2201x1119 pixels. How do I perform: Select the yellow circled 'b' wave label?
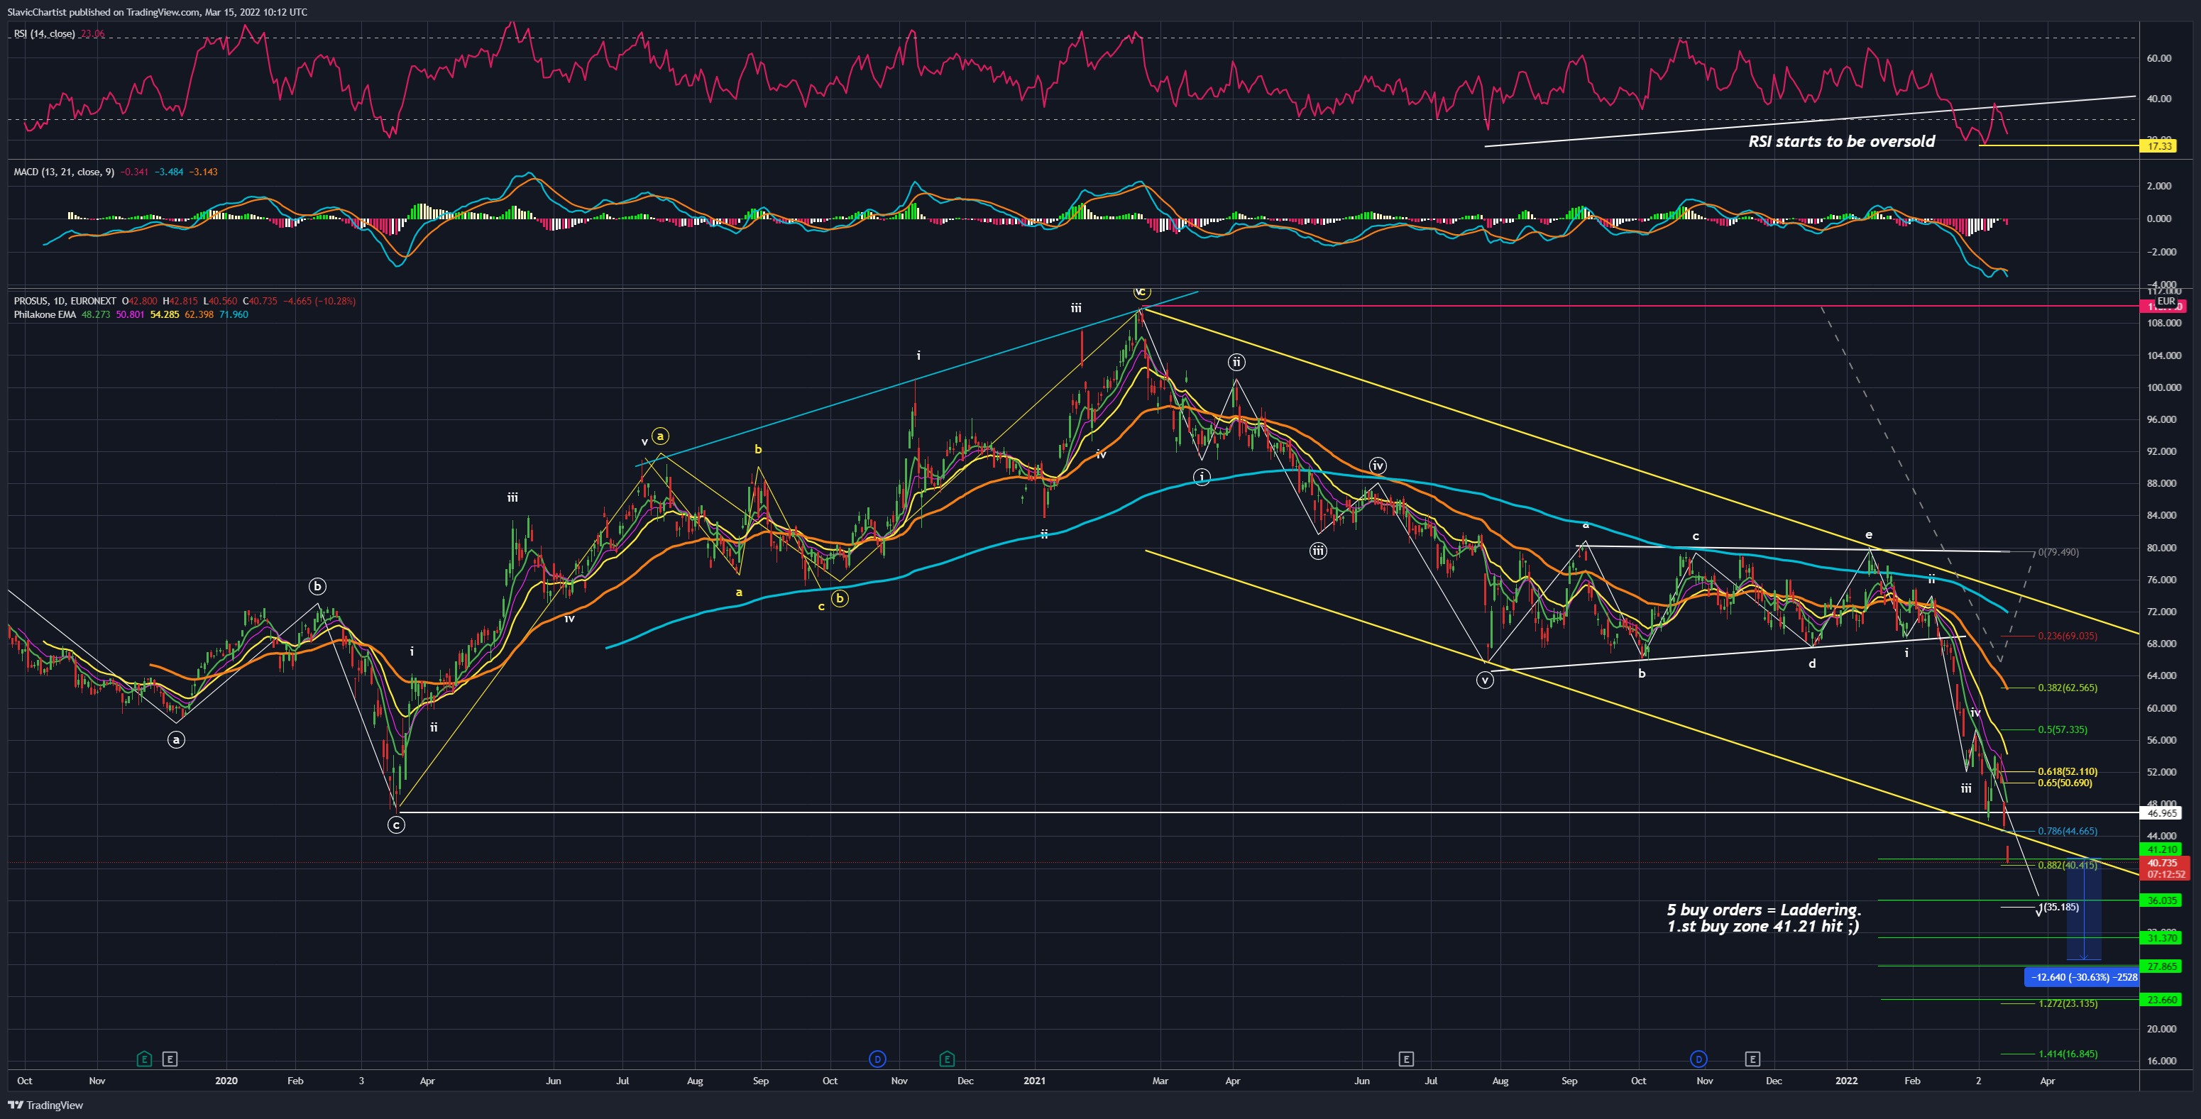click(x=840, y=598)
